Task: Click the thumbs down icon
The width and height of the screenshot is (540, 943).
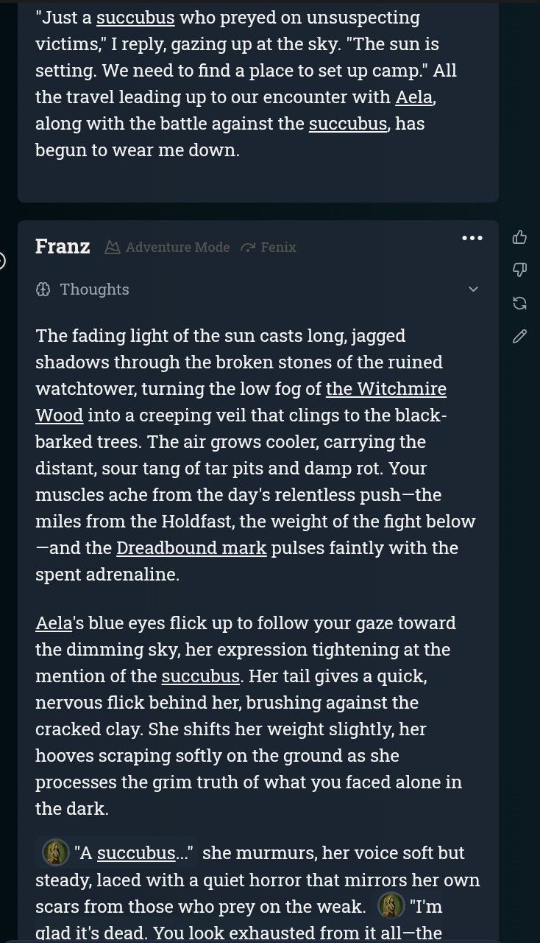Action: coord(519,270)
